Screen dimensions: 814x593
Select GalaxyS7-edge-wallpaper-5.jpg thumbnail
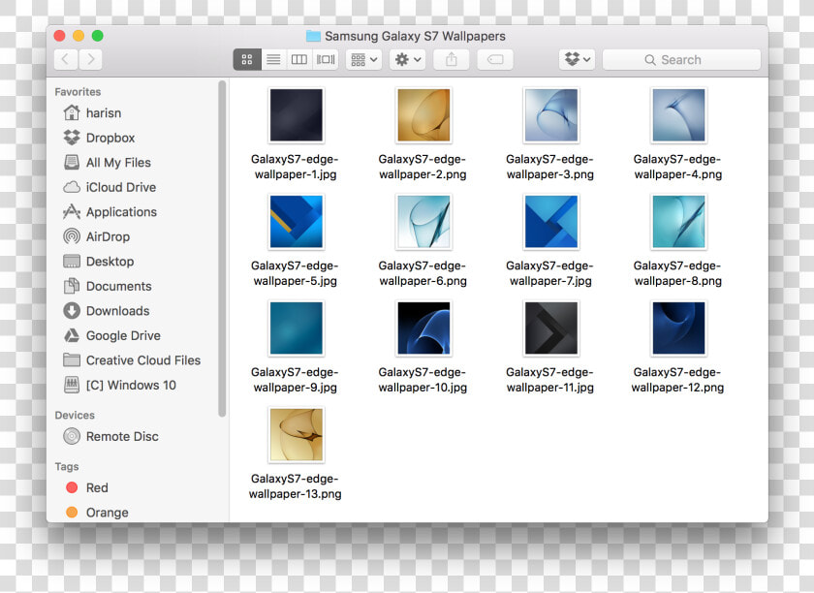coord(296,222)
